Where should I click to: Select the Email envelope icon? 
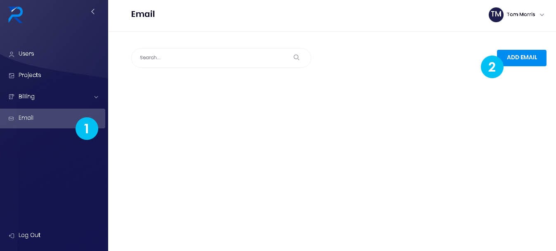pyautogui.click(x=12, y=118)
